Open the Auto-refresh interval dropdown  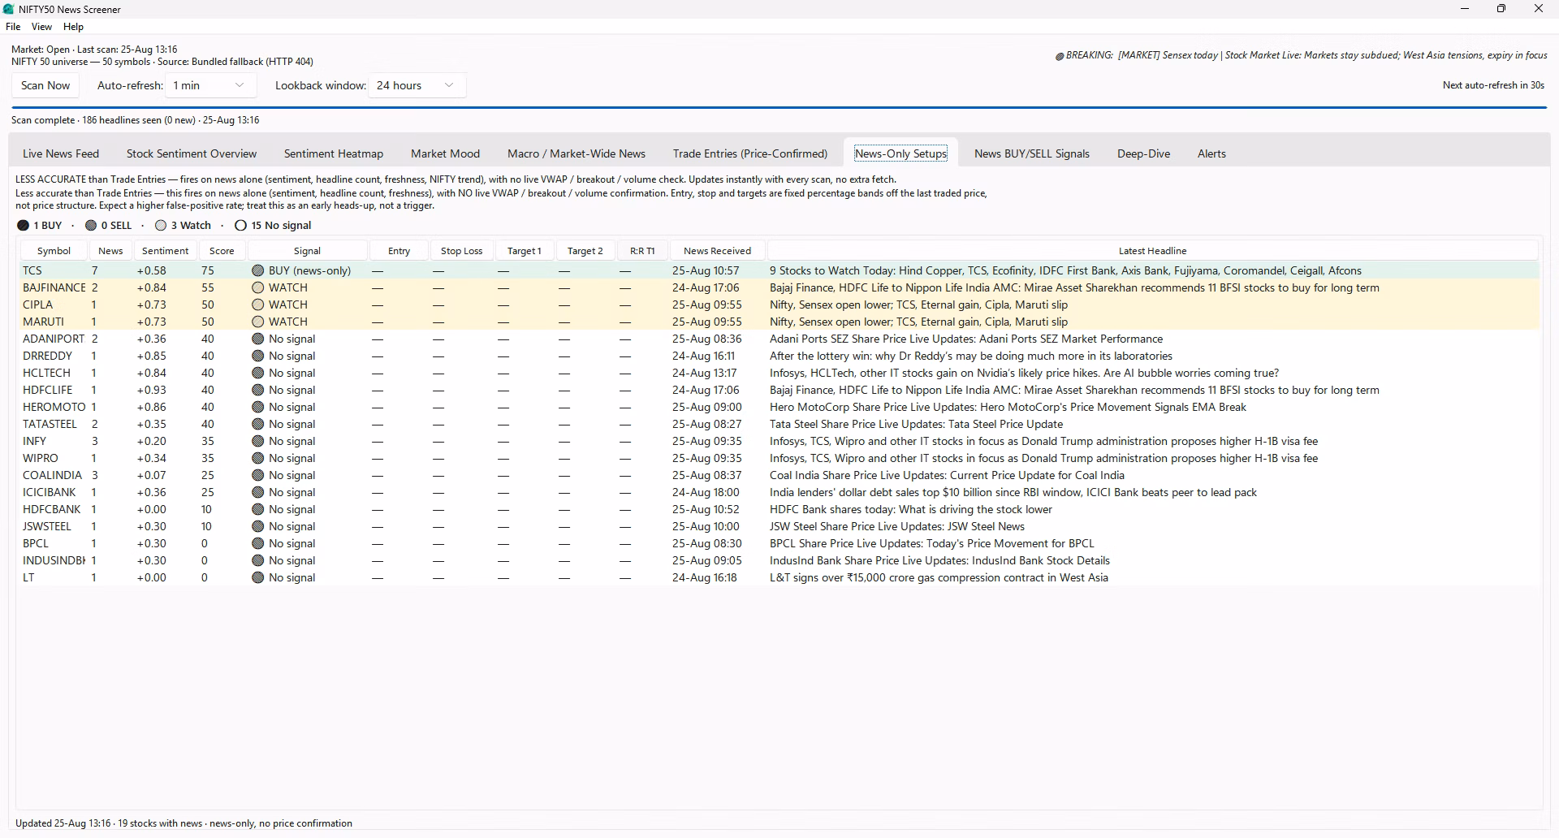point(210,85)
